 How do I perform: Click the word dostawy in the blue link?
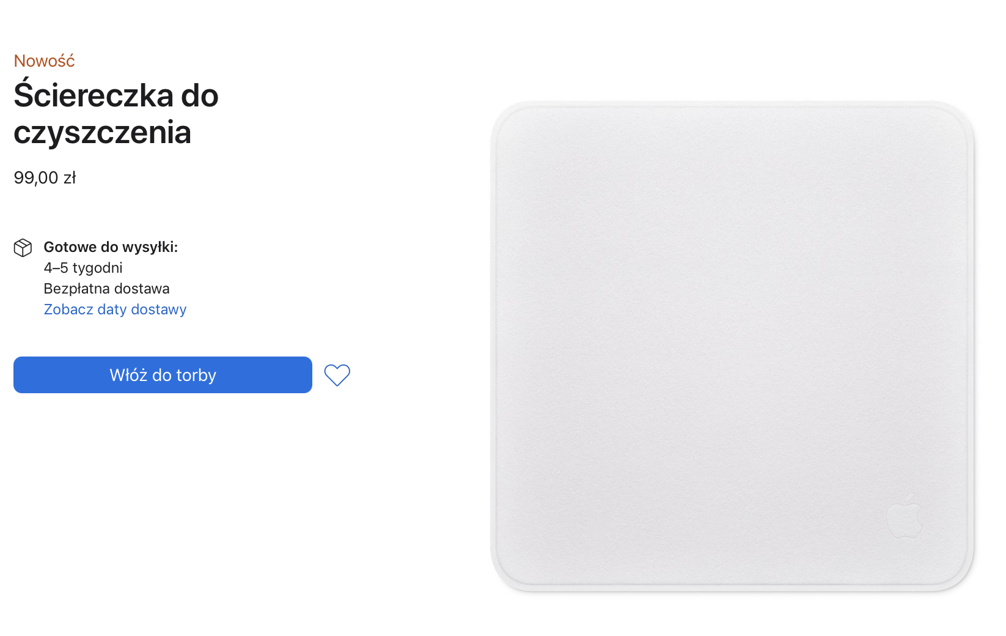pyautogui.click(x=159, y=309)
